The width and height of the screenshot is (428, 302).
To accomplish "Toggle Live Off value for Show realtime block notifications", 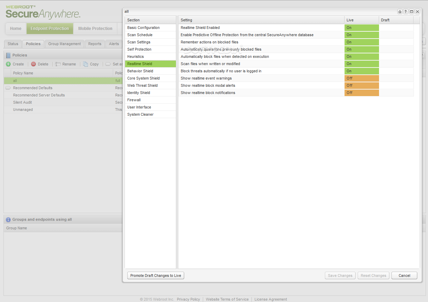I will [361, 93].
